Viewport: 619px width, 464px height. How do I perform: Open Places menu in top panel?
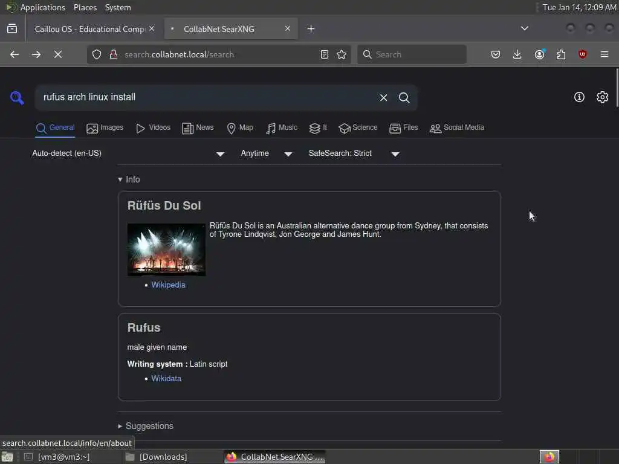85,7
